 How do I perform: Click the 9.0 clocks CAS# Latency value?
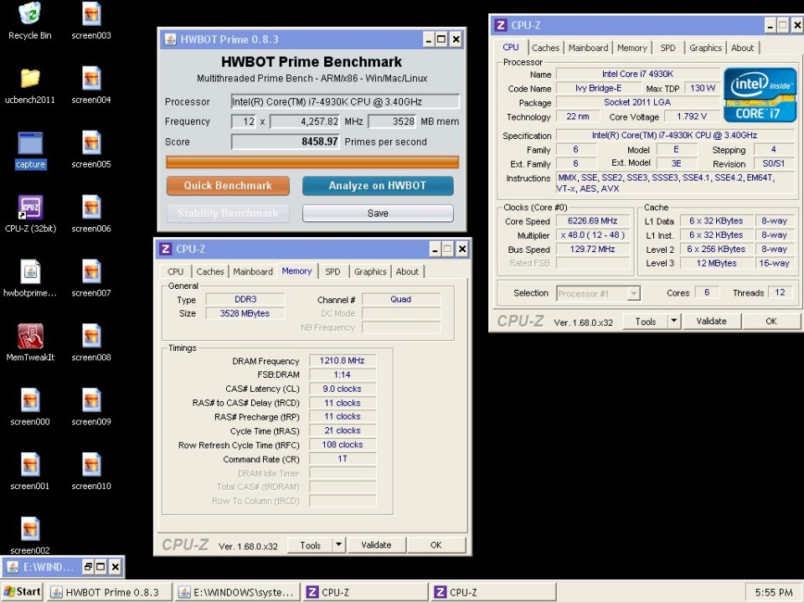click(x=342, y=389)
